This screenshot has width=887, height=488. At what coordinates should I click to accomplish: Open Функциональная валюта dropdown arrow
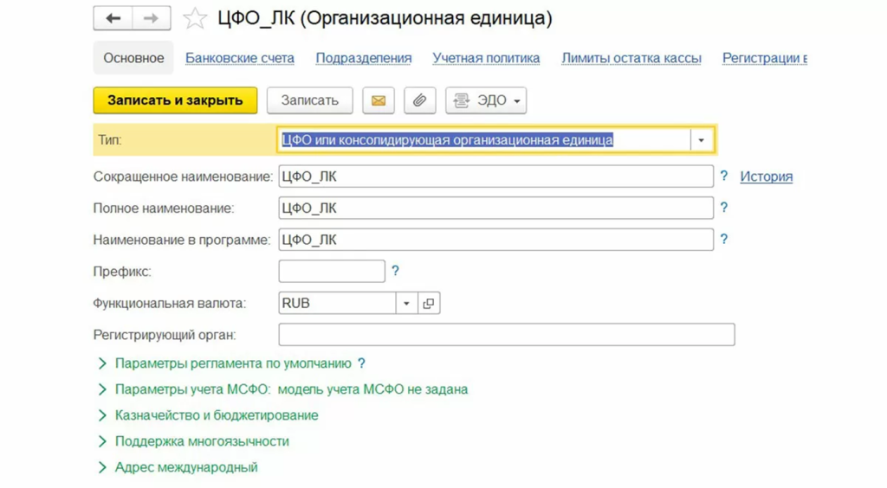tap(407, 304)
